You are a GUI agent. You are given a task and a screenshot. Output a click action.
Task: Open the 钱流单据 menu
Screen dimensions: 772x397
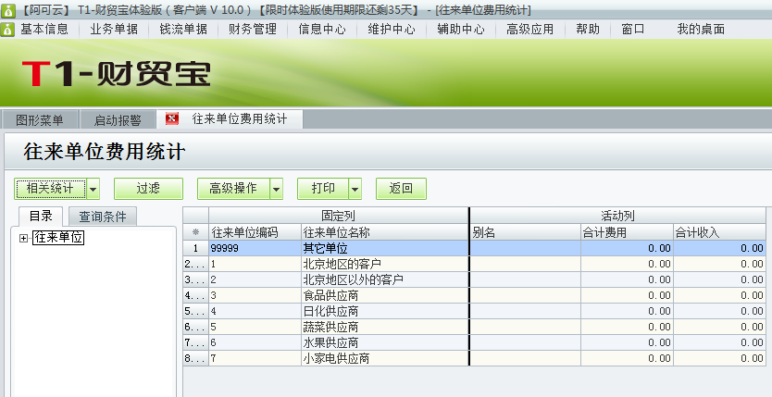[183, 30]
